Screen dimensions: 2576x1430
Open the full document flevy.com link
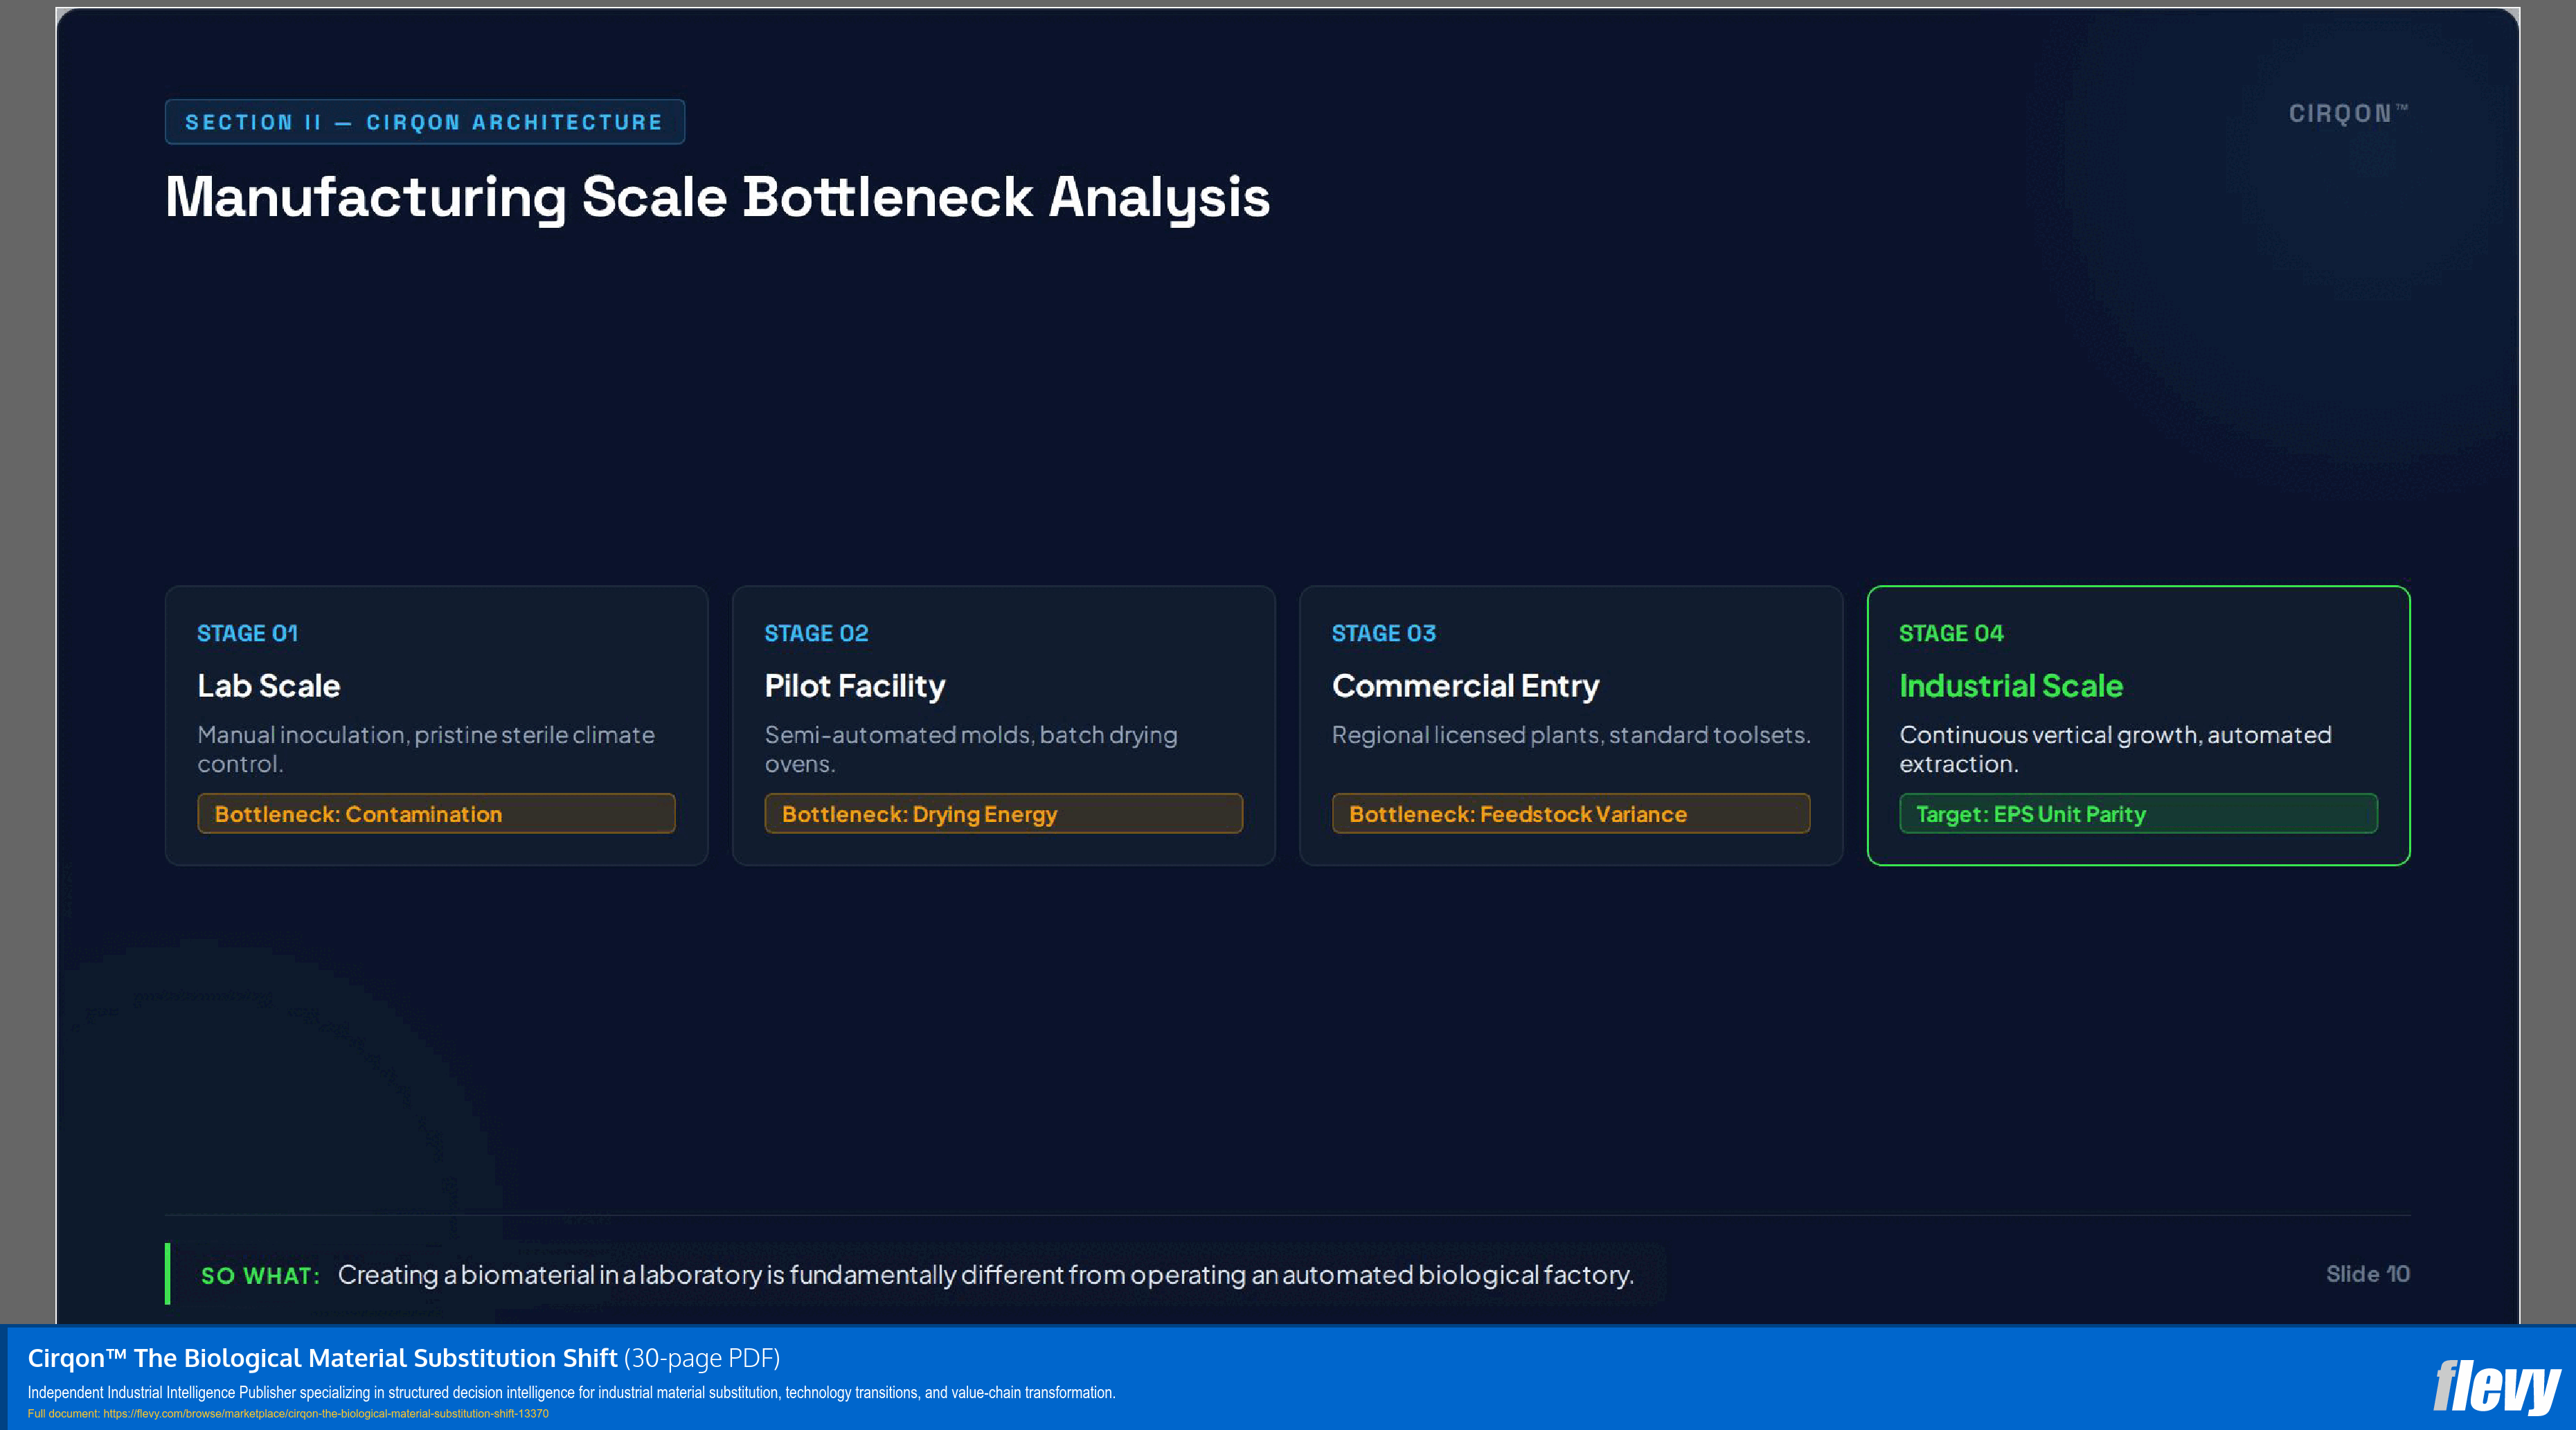(x=326, y=1413)
